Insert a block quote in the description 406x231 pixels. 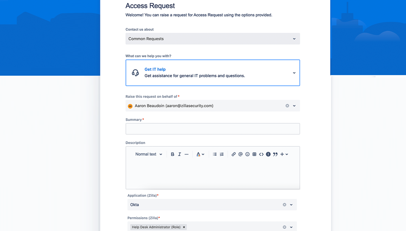point(275,154)
